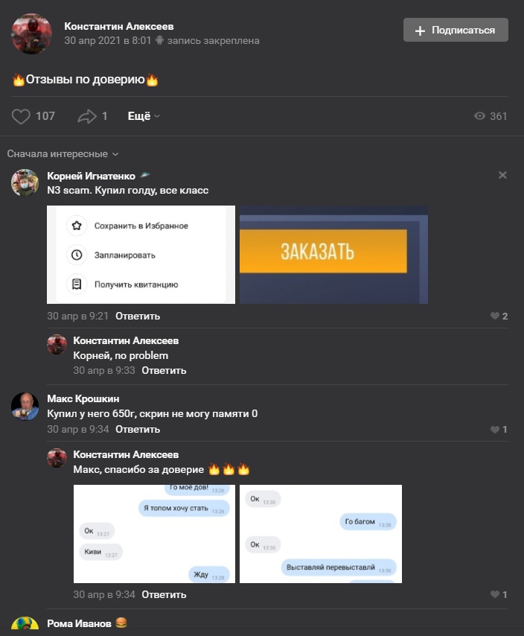Open the Го багом chat screenshot
This screenshot has height=636, width=524.
(321, 534)
